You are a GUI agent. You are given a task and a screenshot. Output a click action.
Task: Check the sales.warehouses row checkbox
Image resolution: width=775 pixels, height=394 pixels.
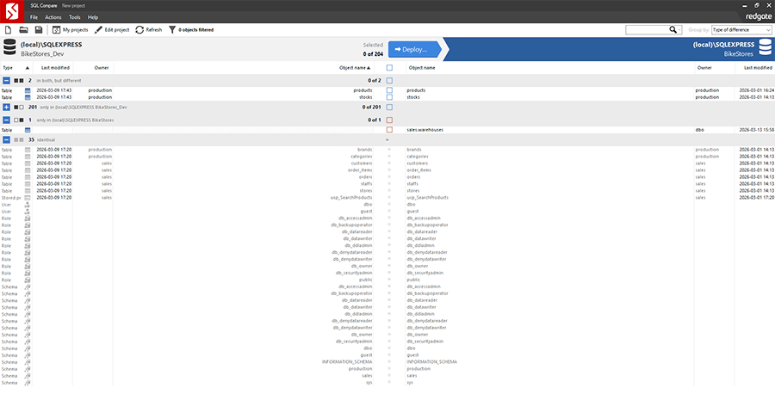(x=389, y=129)
